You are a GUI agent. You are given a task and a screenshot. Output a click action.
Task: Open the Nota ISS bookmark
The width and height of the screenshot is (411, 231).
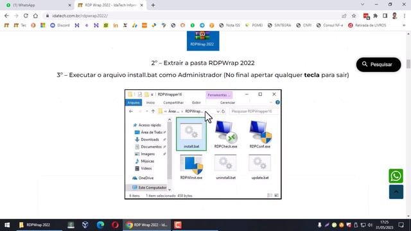point(230,26)
